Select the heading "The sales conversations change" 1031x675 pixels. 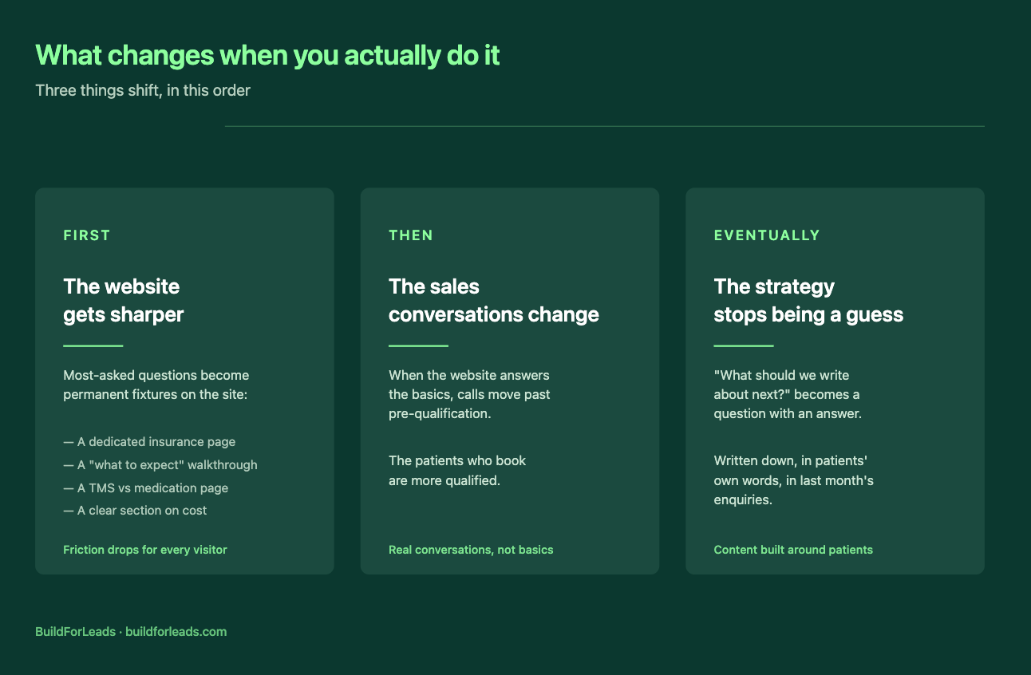pos(494,300)
